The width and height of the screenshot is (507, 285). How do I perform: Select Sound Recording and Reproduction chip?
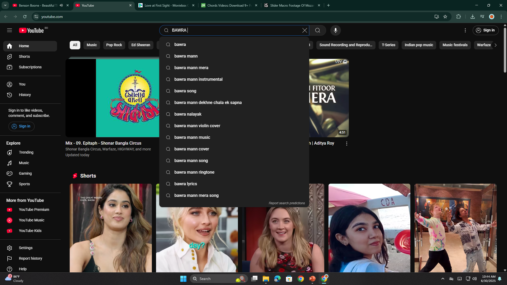tap(346, 45)
